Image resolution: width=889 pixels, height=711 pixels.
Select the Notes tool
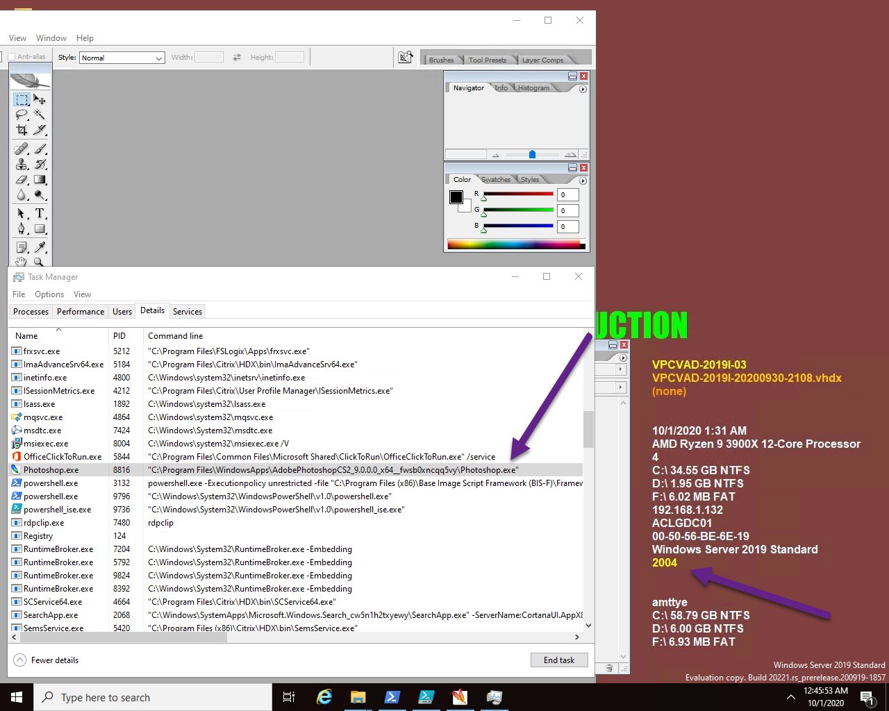click(22, 247)
